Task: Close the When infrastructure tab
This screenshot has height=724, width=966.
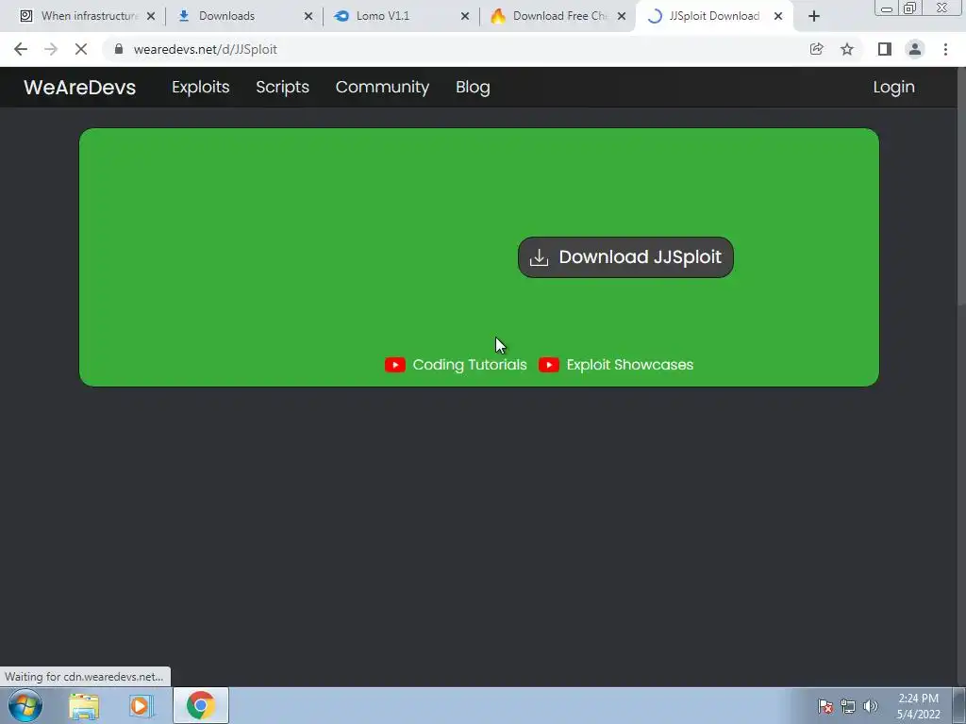Action: (151, 16)
